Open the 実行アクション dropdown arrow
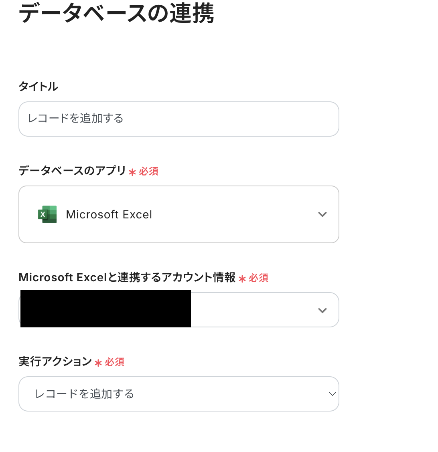The height and width of the screenshot is (452, 438). click(332, 394)
